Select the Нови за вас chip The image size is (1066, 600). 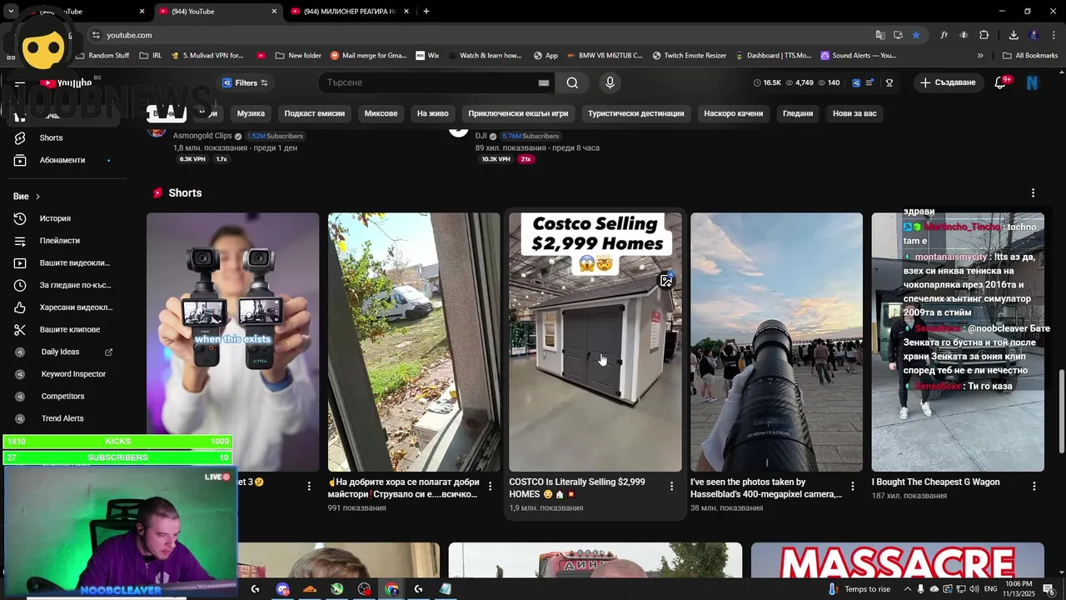854,113
